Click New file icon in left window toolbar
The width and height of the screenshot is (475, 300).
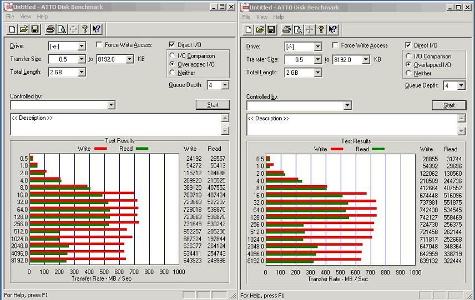coord(12,29)
